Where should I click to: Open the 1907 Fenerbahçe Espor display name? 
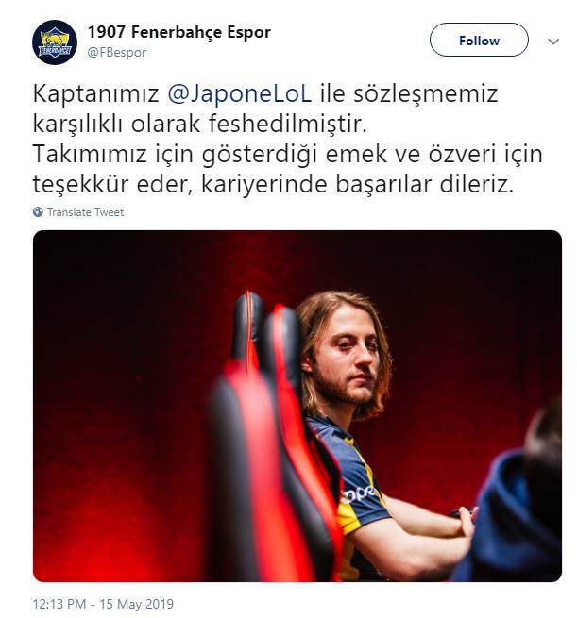pos(179,32)
